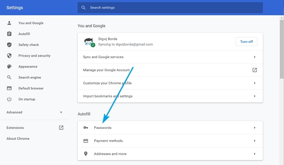Click the search magnifier icon in the search bar
284x165 pixels.
tap(83, 7)
